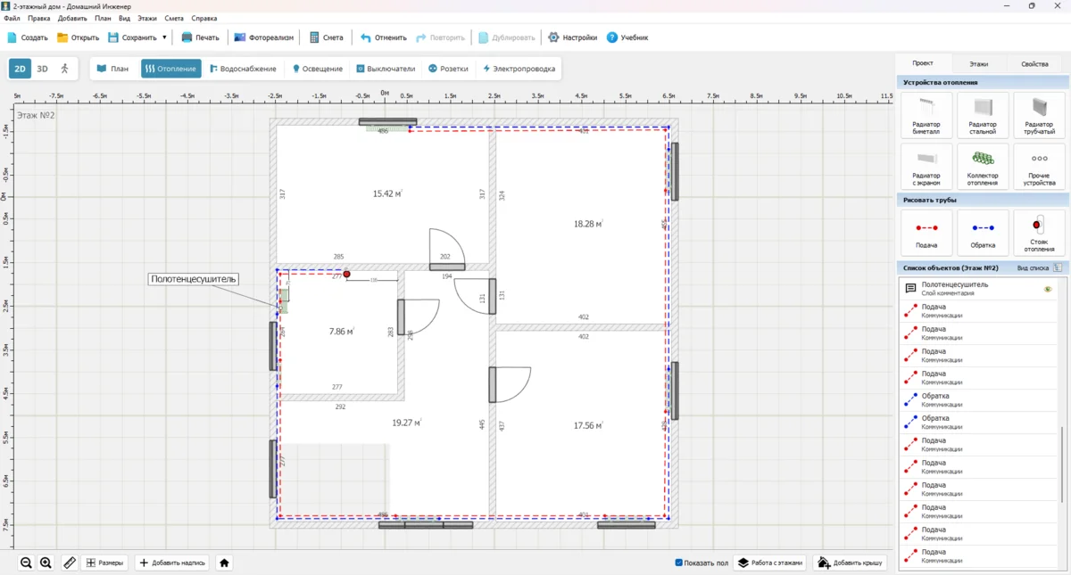
Task: Change list view via Вид списка icon
Action: (1058, 267)
